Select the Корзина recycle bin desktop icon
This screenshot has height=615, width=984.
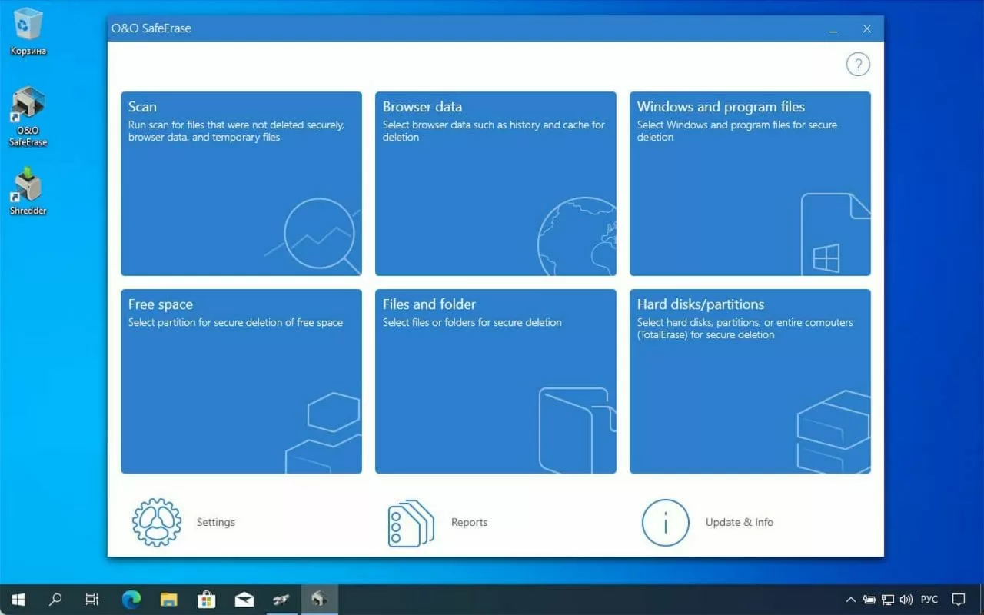28,32
